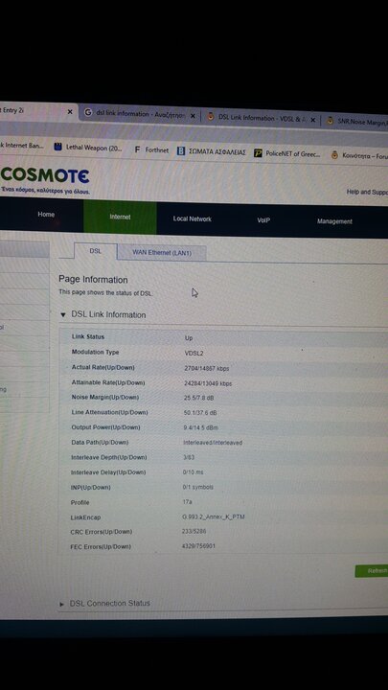
Task: Switch to WAN Ethernet (LAN1) tab
Action: 162,253
